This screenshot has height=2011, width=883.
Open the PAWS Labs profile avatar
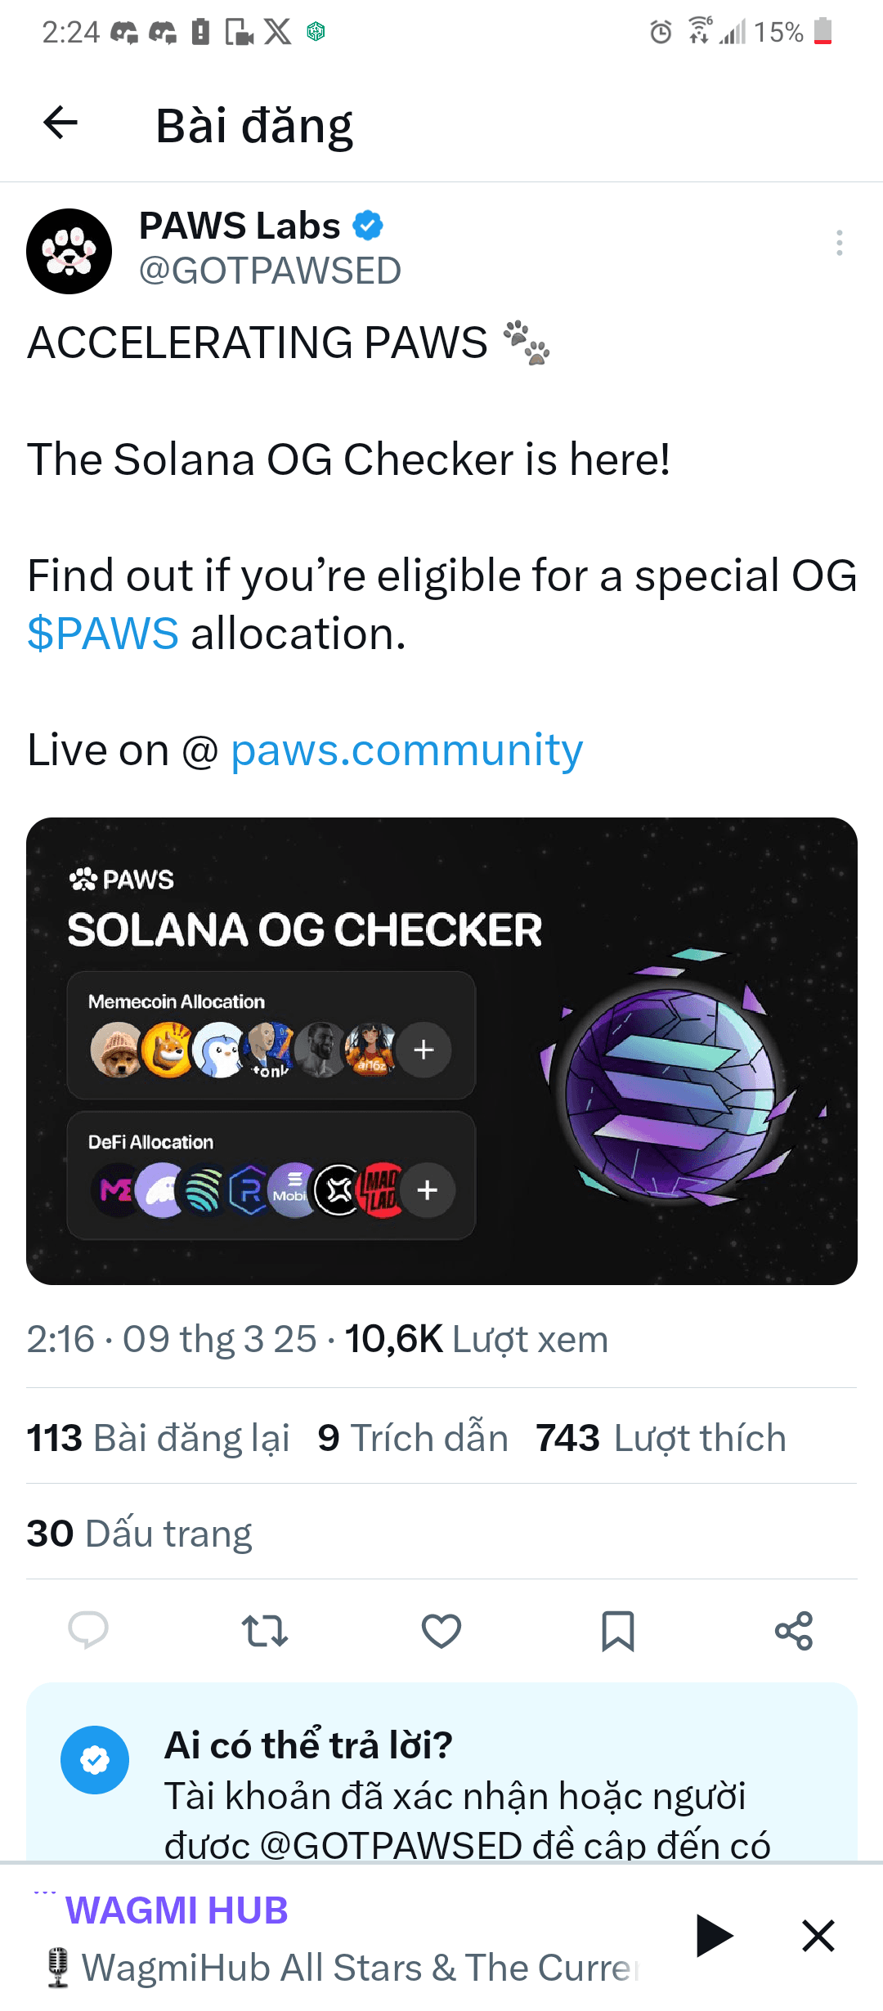tap(69, 251)
